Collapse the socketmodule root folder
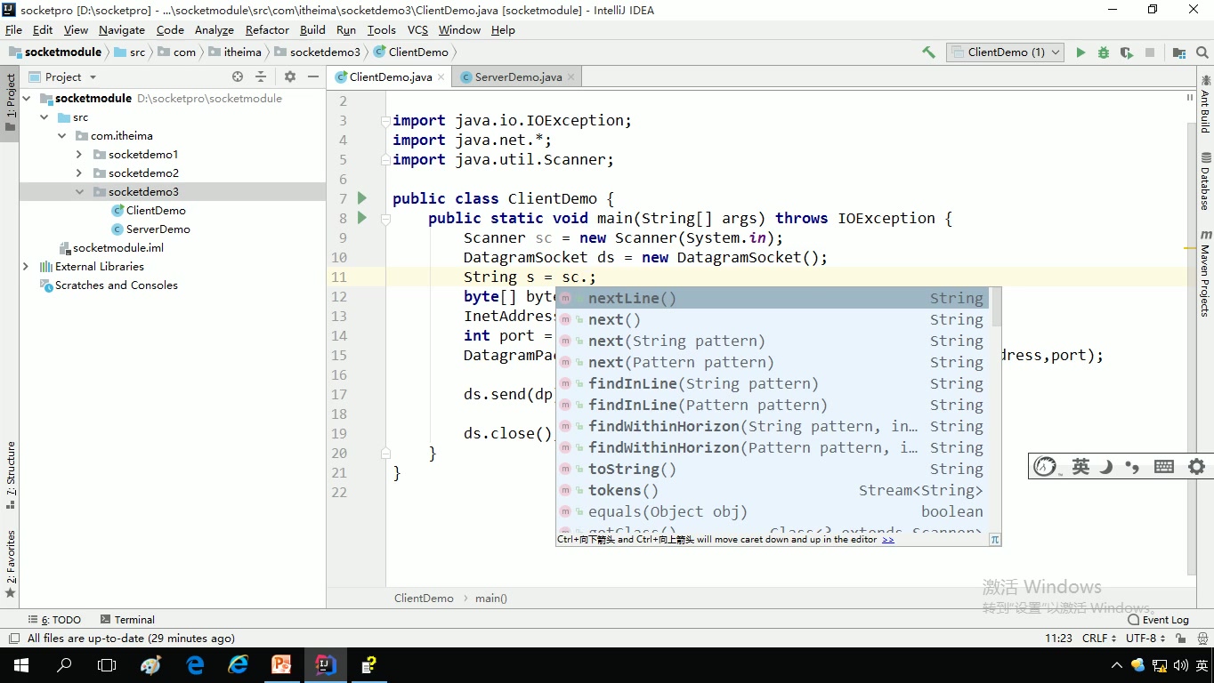1214x683 pixels. pos(27,98)
